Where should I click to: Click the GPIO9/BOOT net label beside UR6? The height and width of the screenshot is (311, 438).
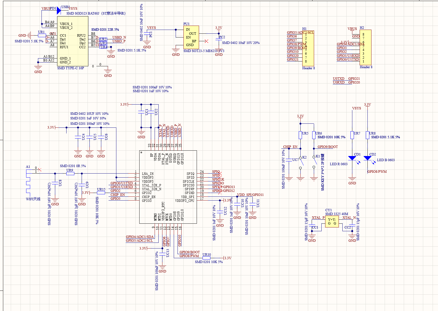tap(328, 147)
